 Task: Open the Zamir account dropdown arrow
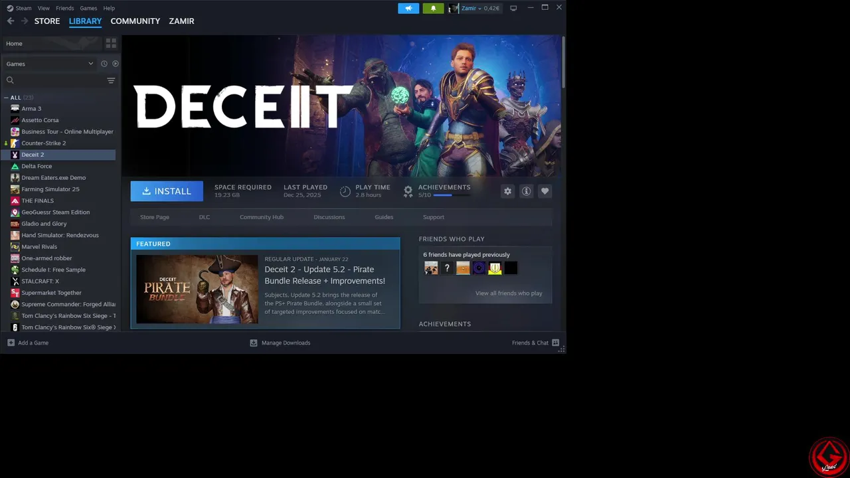point(479,9)
